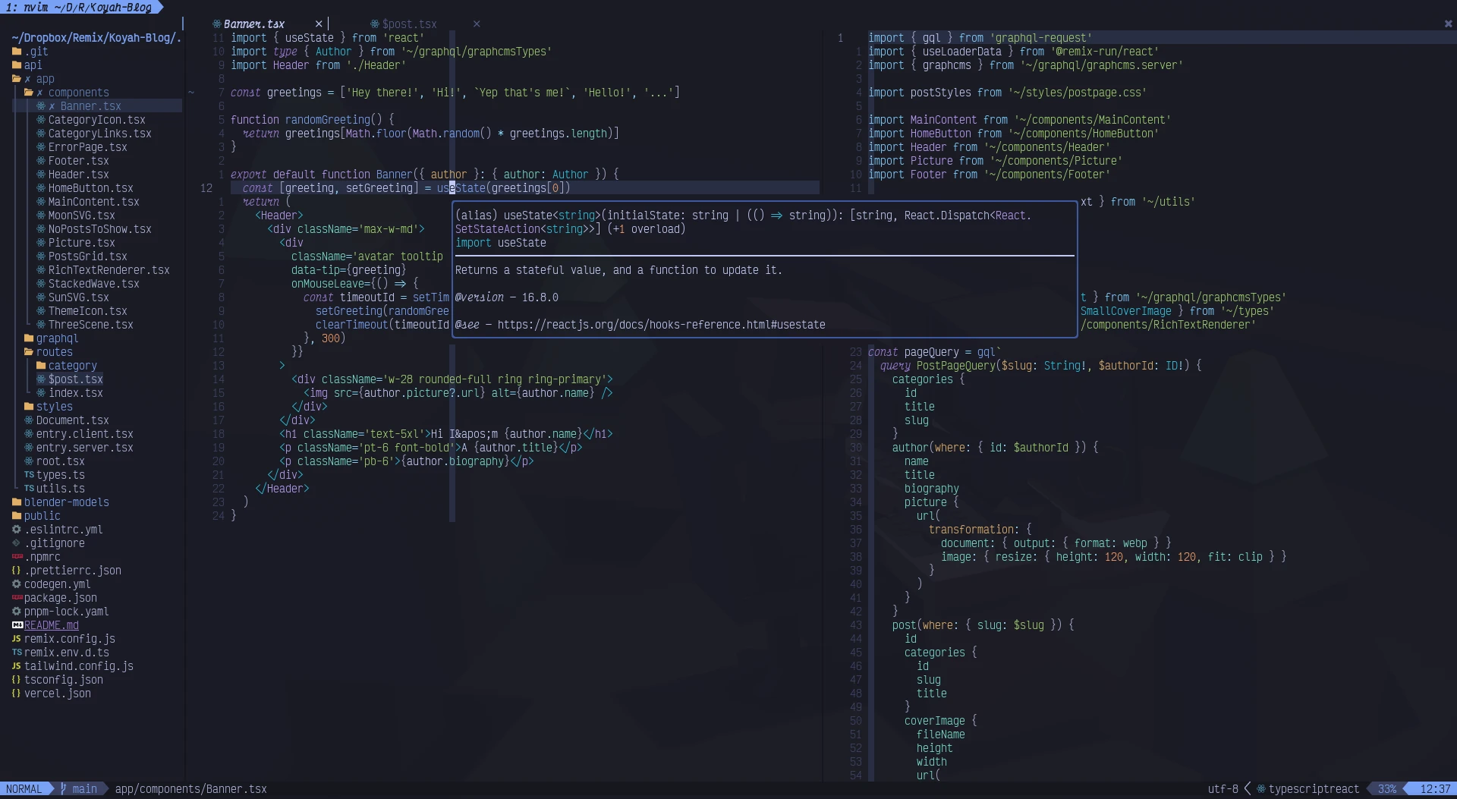Click gear icon beside .eslintrc.yml

[x=17, y=530]
